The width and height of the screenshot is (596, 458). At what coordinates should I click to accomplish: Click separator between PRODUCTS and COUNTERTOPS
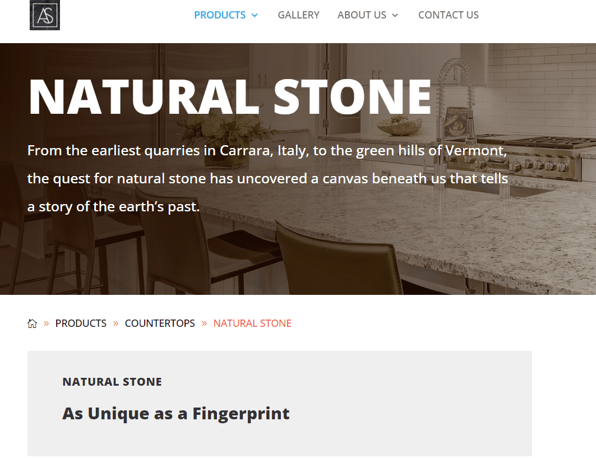[115, 323]
